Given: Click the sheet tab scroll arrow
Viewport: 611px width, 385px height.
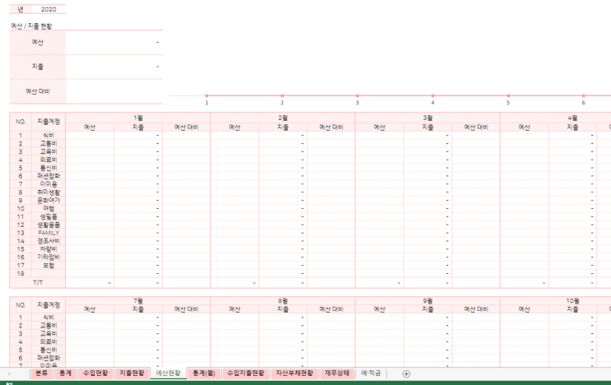Looking at the screenshot, I should (x=9, y=373).
